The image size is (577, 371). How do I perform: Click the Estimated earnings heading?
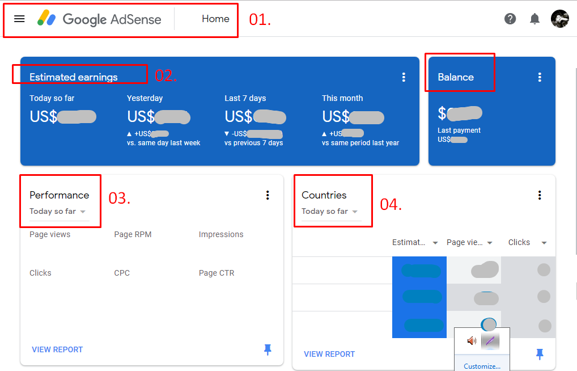tap(74, 77)
